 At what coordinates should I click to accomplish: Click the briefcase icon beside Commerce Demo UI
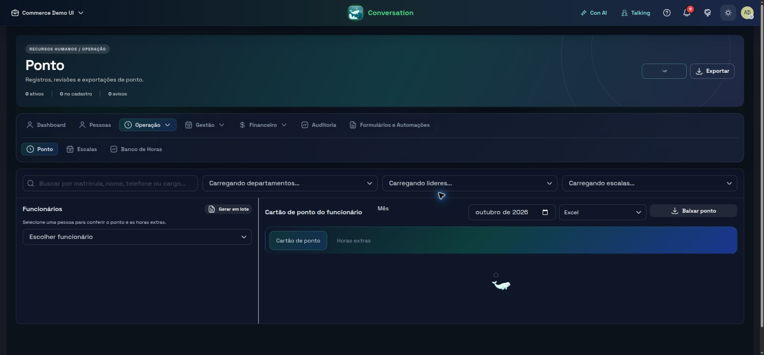pyautogui.click(x=15, y=13)
